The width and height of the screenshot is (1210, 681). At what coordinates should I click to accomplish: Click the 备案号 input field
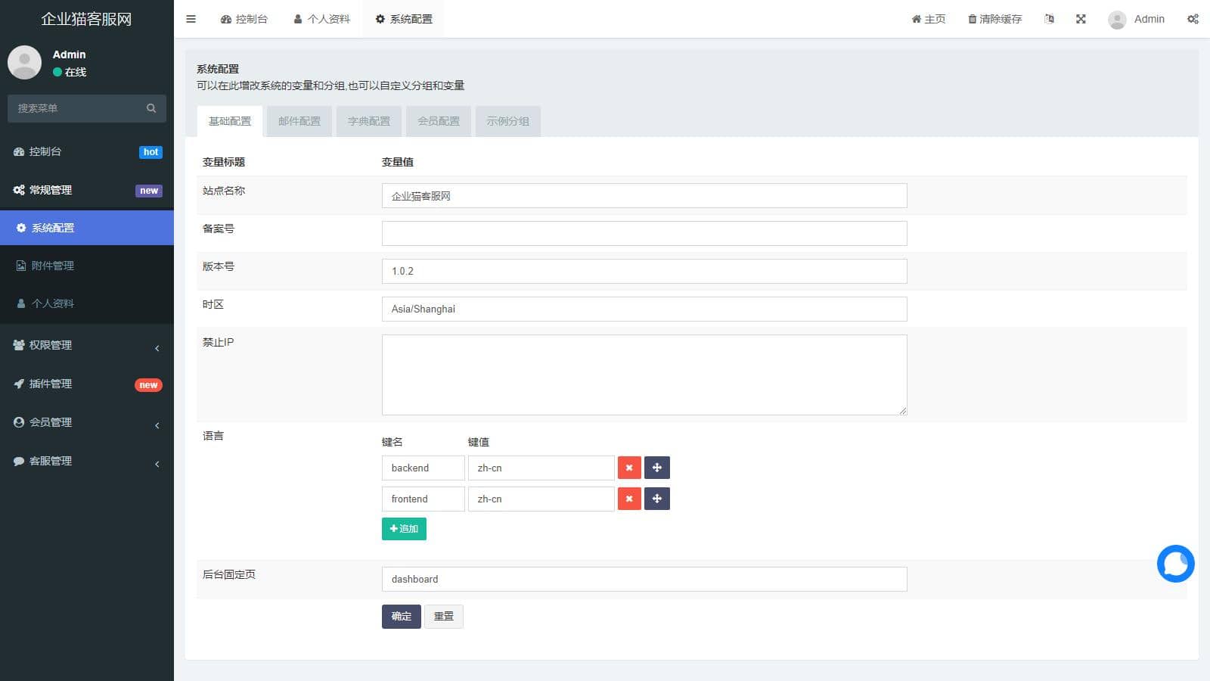click(644, 233)
